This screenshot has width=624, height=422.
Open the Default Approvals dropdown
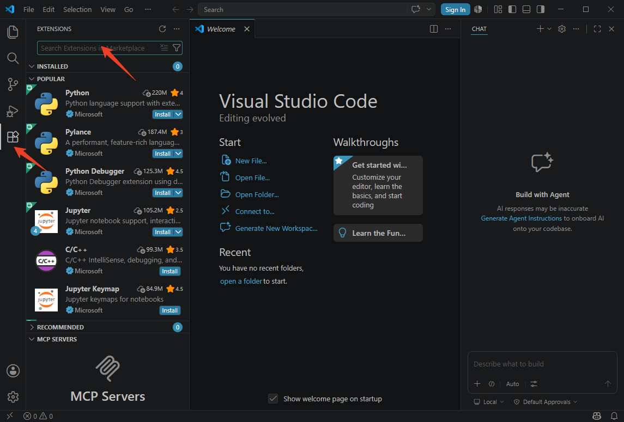(546, 402)
